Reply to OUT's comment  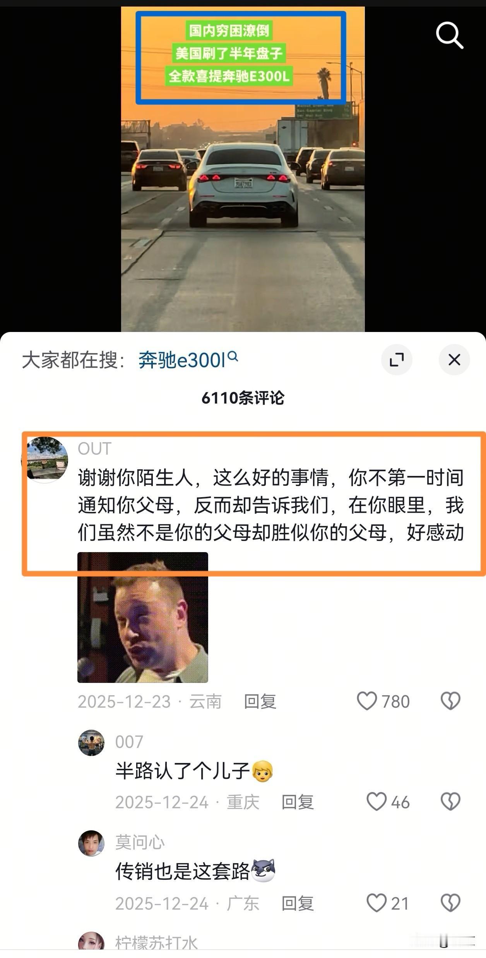click(260, 701)
